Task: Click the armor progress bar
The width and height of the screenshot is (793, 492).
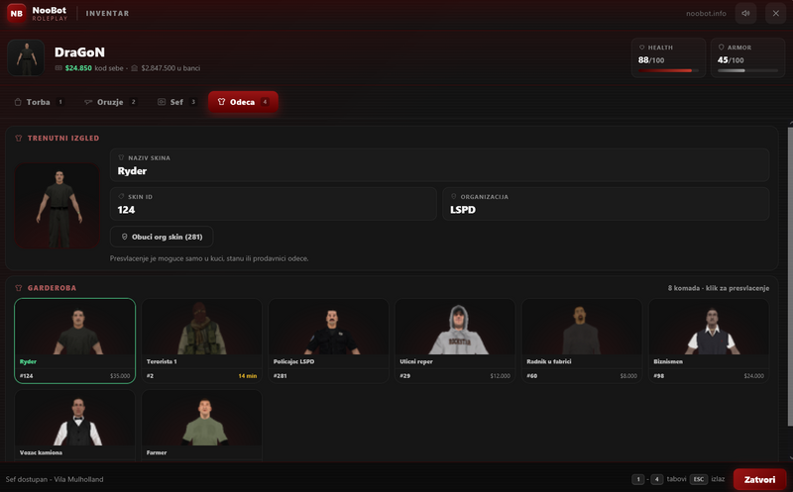Action: [x=747, y=70]
